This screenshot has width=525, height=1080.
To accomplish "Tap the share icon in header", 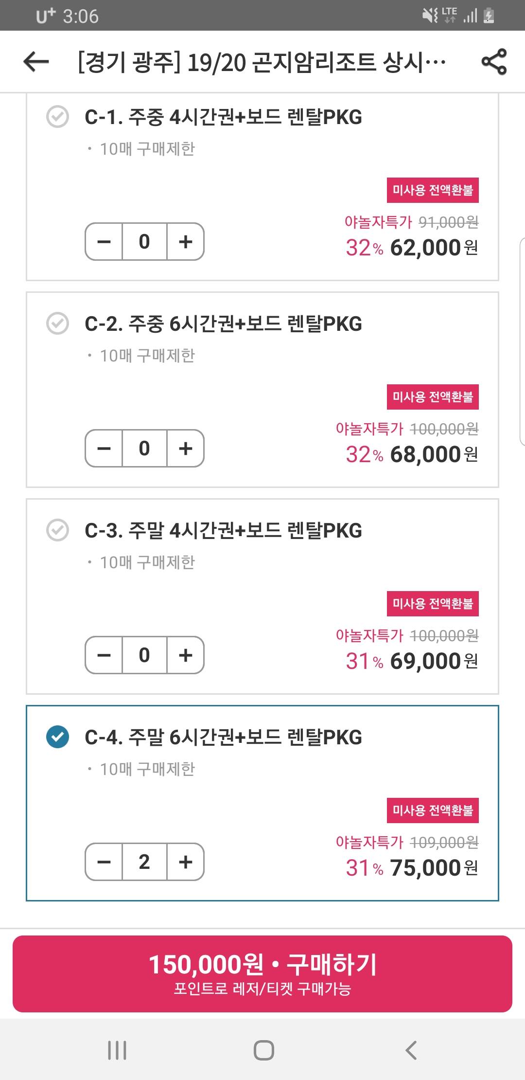I will pyautogui.click(x=494, y=62).
